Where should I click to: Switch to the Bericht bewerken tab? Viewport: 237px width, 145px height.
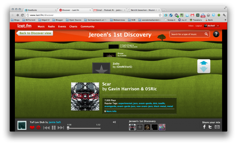point(144,10)
